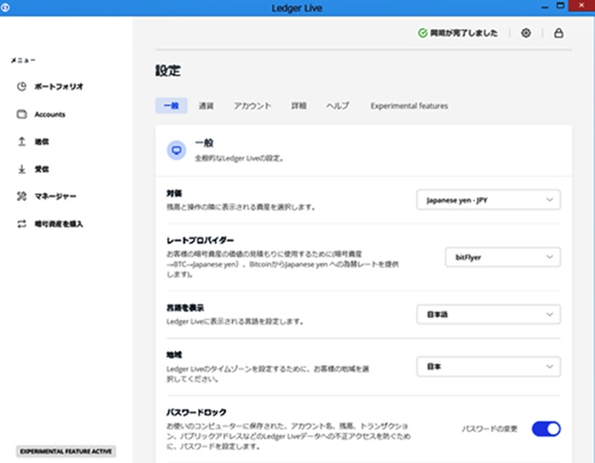Open the 日本語 display language dropdown

click(489, 314)
